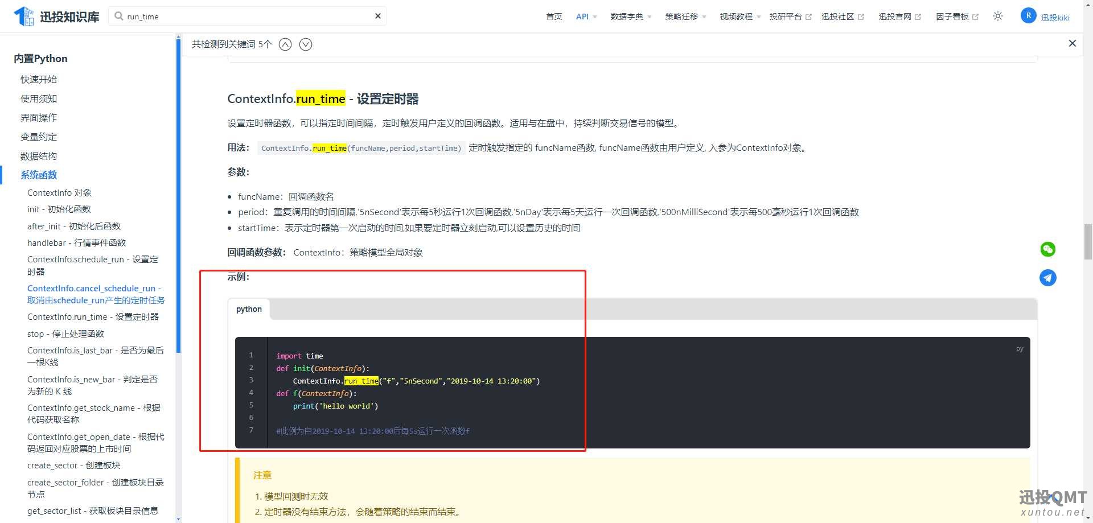Open the 首页 nav item
Image resolution: width=1093 pixels, height=523 pixels.
(x=554, y=17)
